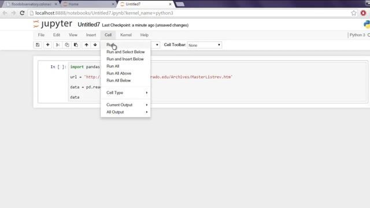Close the open Cell menu

[x=108, y=35]
